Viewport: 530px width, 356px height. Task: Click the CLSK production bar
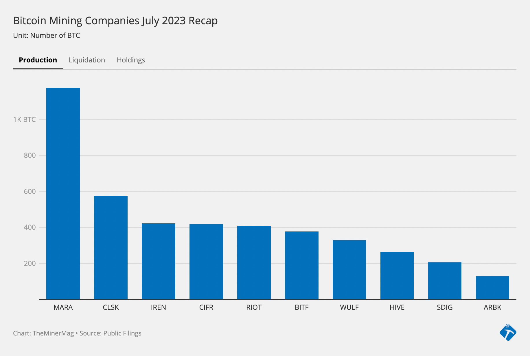(111, 247)
